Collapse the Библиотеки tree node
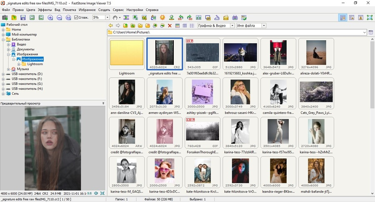Screen dimensions: 375x202 tap(3, 39)
